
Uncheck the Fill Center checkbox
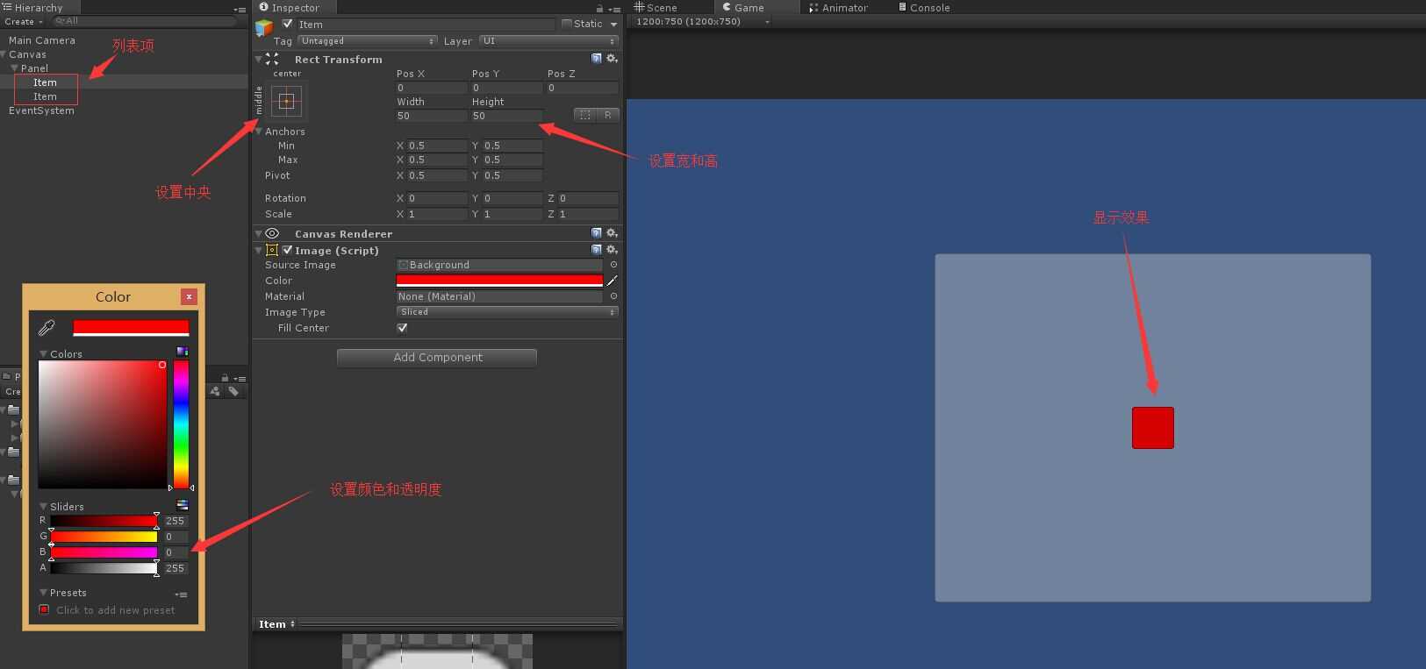pos(402,328)
